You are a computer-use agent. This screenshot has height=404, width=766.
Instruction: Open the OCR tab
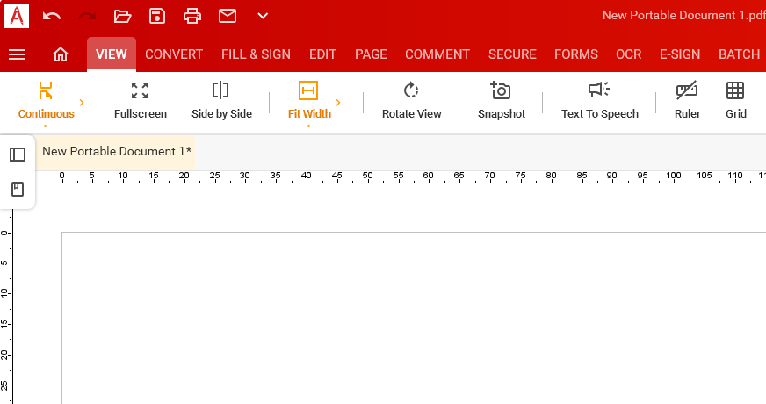coord(629,54)
